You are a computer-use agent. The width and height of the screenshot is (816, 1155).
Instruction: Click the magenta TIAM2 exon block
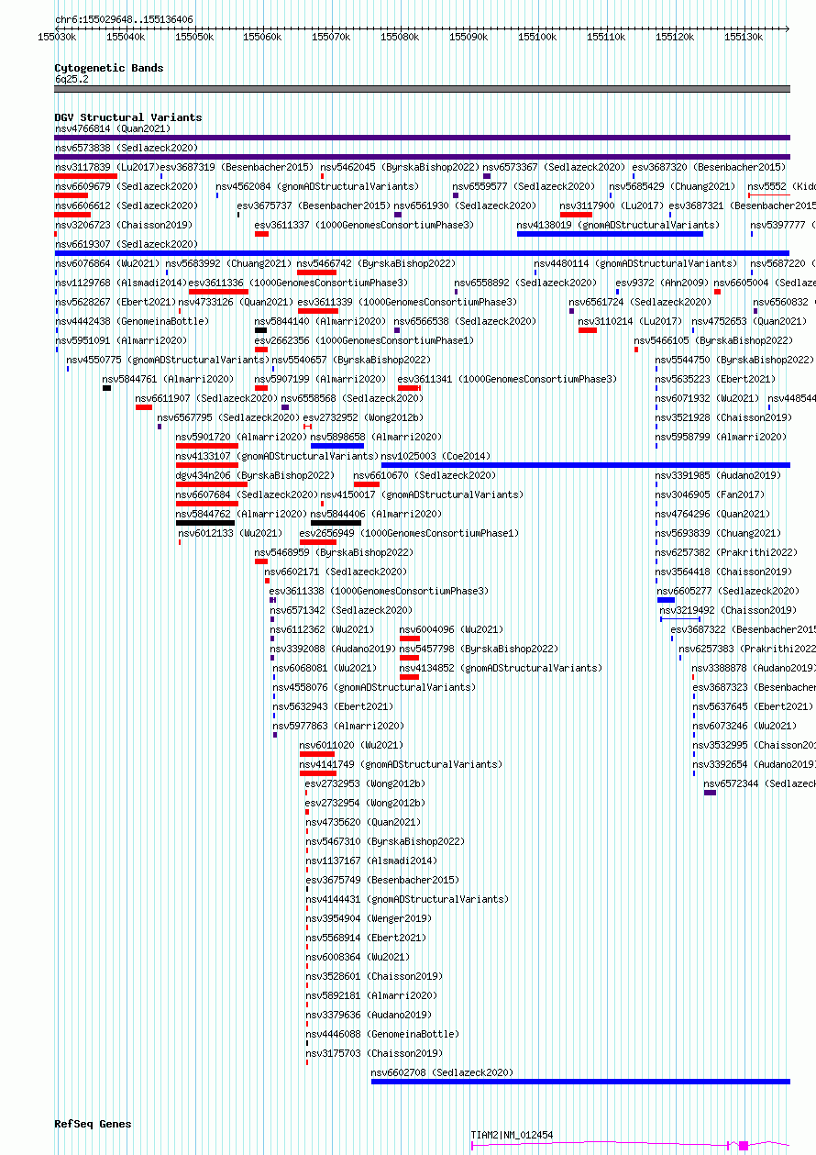click(x=744, y=1145)
